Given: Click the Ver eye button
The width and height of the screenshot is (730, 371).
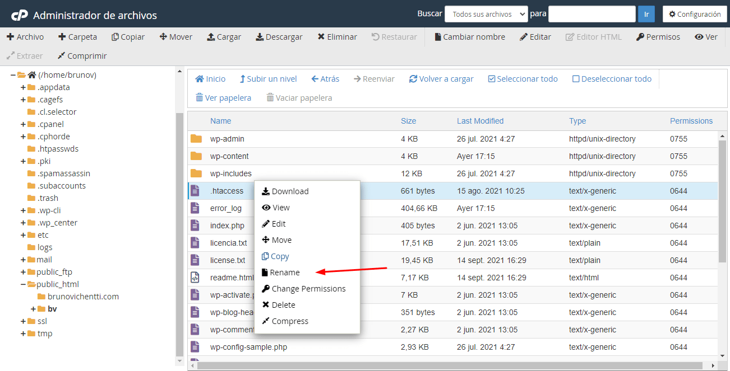Looking at the screenshot, I should (x=706, y=37).
